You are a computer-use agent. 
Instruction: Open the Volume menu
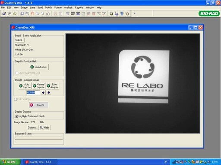[x=58, y=7]
